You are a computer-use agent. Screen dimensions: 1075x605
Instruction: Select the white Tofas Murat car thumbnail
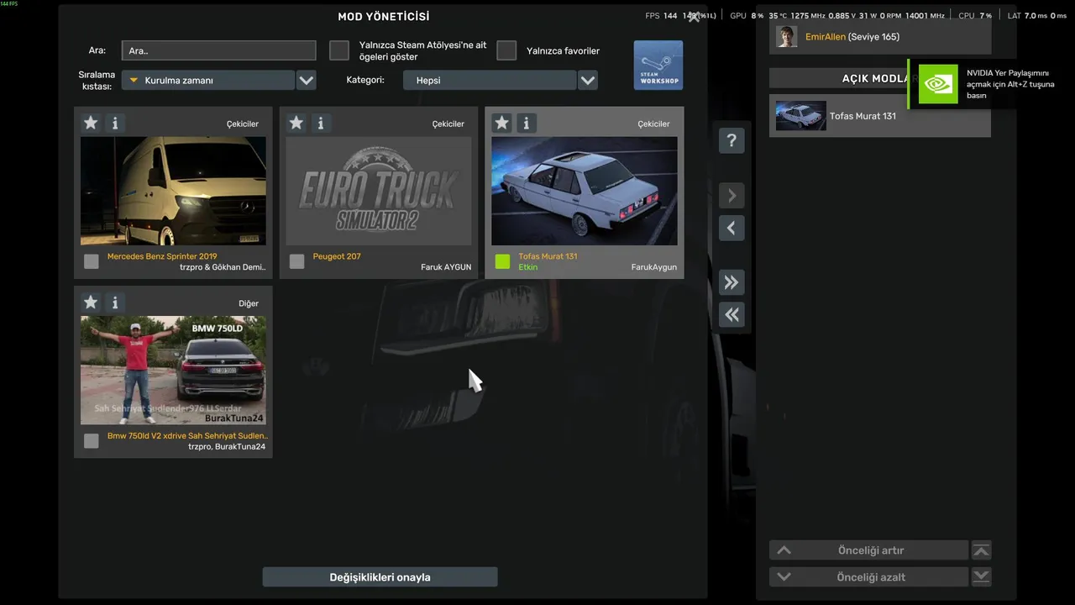pos(585,191)
